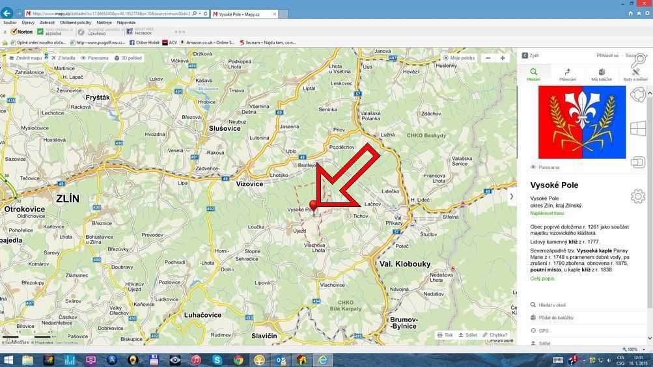Select the Vysoké Pole - Mapy.cz tab
Image resolution: width=653 pixels, height=367 pixels.
point(244,14)
